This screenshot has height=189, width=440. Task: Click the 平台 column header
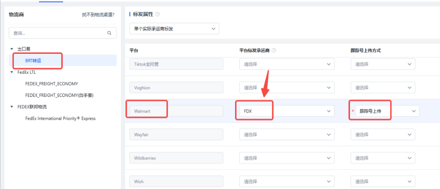133,50
